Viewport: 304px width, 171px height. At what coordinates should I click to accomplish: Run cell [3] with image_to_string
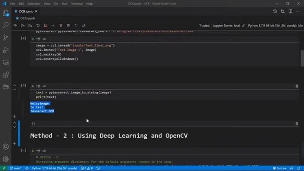pos(33,86)
